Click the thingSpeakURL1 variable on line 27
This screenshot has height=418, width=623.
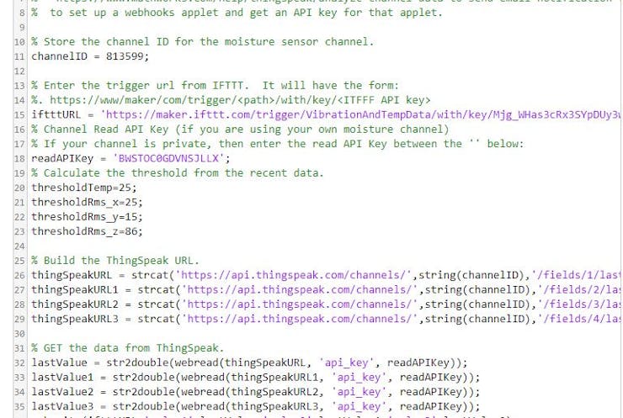point(75,290)
